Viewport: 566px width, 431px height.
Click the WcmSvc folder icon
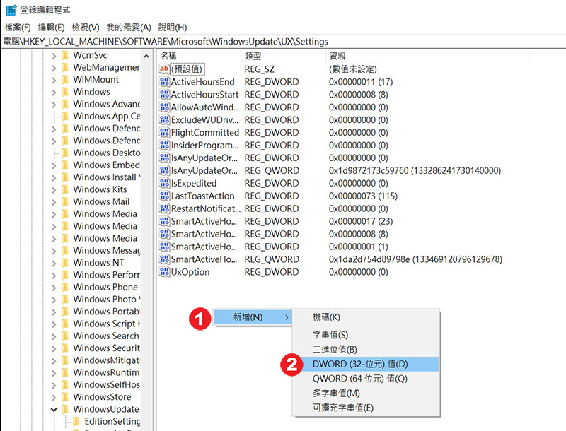tap(65, 55)
